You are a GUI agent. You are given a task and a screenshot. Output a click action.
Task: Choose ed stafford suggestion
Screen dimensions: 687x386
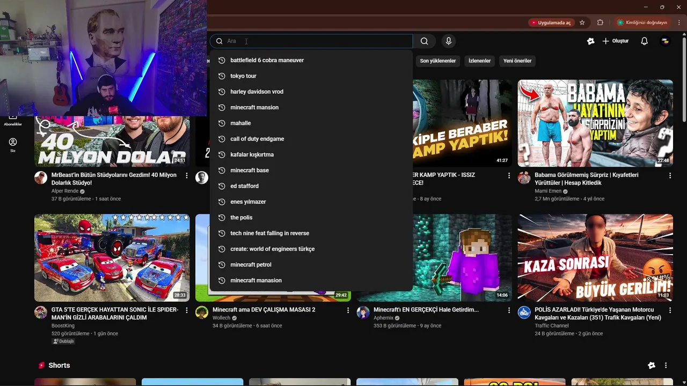coord(311,186)
